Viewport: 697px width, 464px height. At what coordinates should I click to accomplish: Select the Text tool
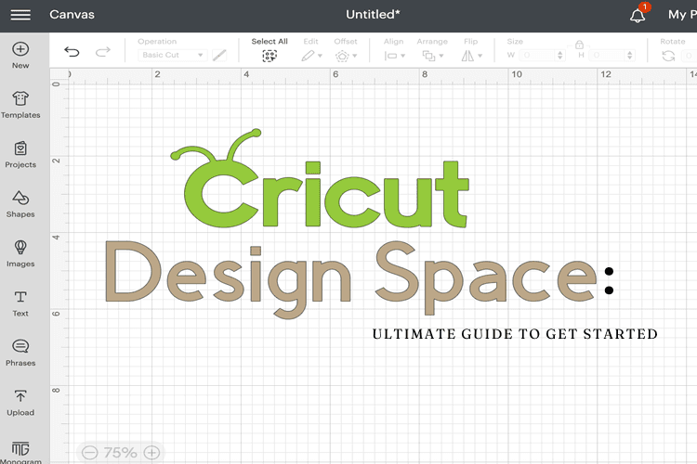20,303
